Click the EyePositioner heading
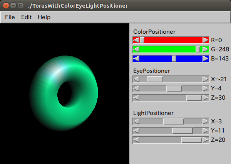The width and height of the screenshot is (231, 164). [152, 71]
